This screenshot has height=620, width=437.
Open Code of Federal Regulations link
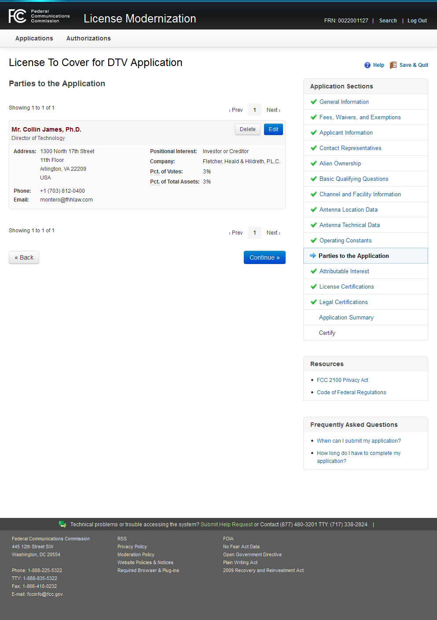coord(351,392)
